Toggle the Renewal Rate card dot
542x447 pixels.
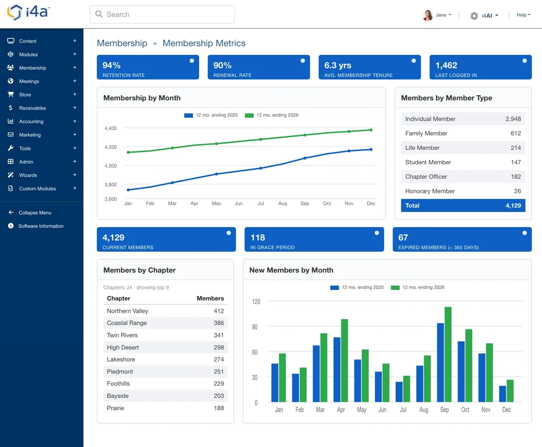point(303,61)
